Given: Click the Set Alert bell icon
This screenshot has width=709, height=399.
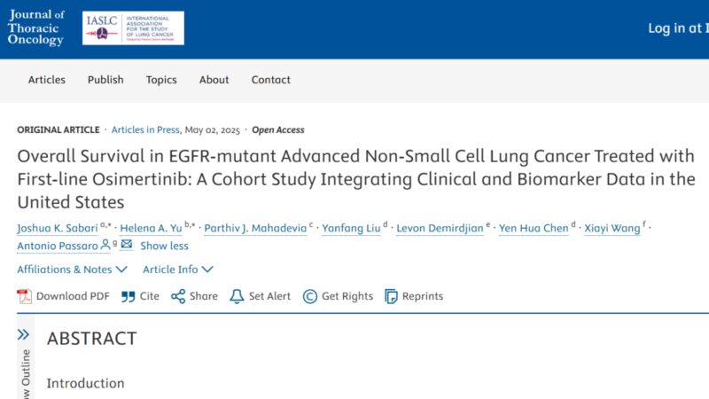Looking at the screenshot, I should point(237,296).
